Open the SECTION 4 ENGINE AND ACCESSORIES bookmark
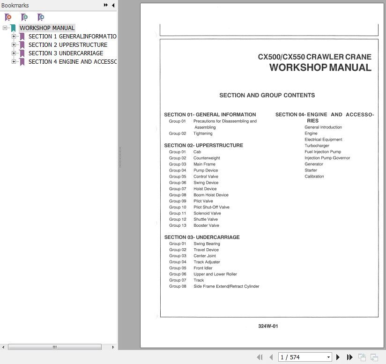386x364 pixels. pos(72,61)
